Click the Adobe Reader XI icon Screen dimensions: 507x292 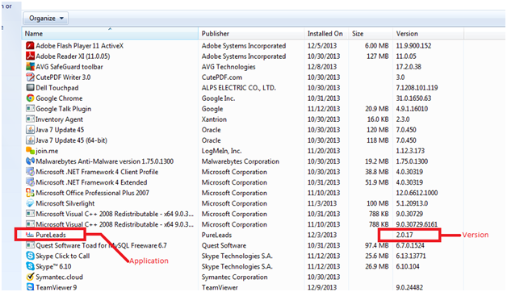tap(30, 56)
